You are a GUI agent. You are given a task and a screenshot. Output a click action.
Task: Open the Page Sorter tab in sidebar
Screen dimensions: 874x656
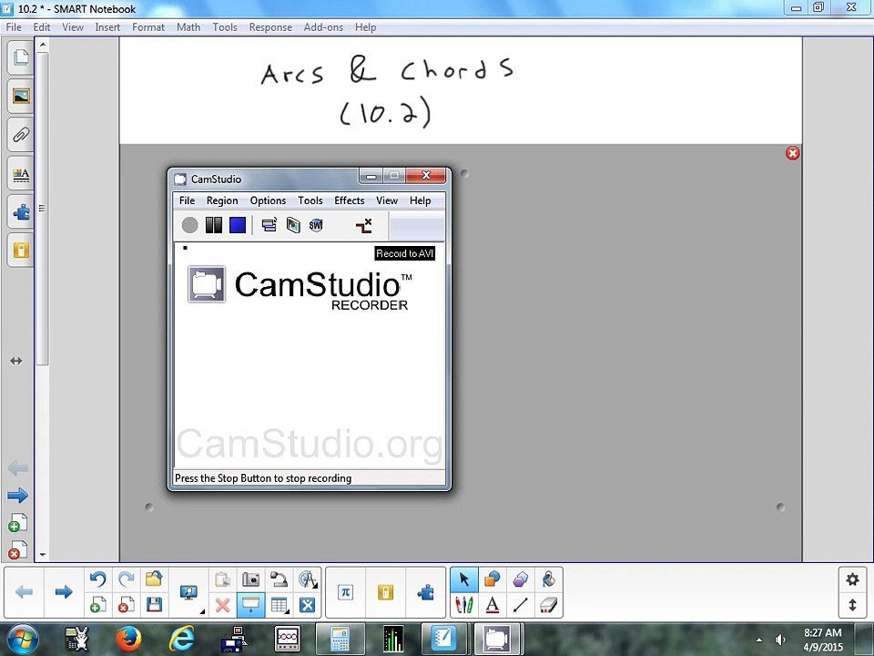point(21,56)
